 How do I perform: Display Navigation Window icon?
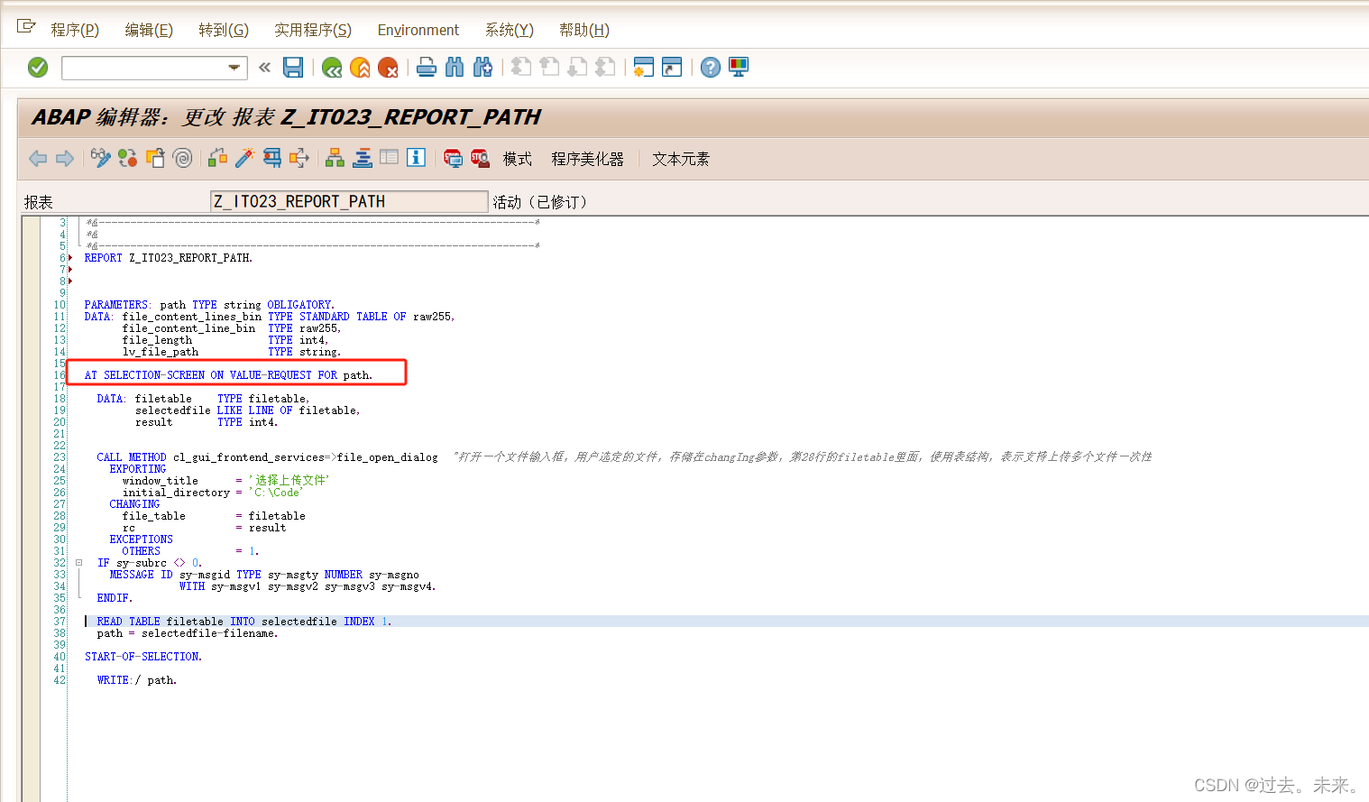[363, 159]
